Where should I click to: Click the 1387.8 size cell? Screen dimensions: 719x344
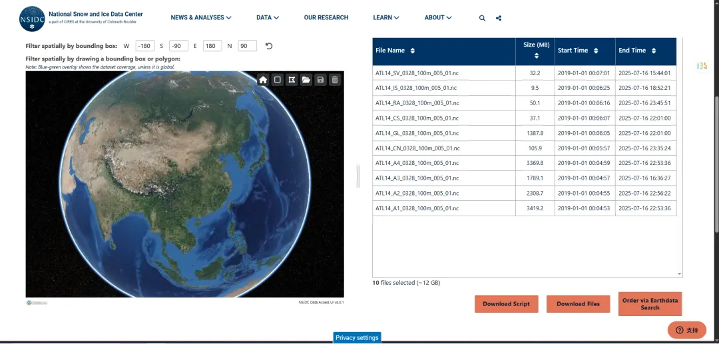(535, 133)
